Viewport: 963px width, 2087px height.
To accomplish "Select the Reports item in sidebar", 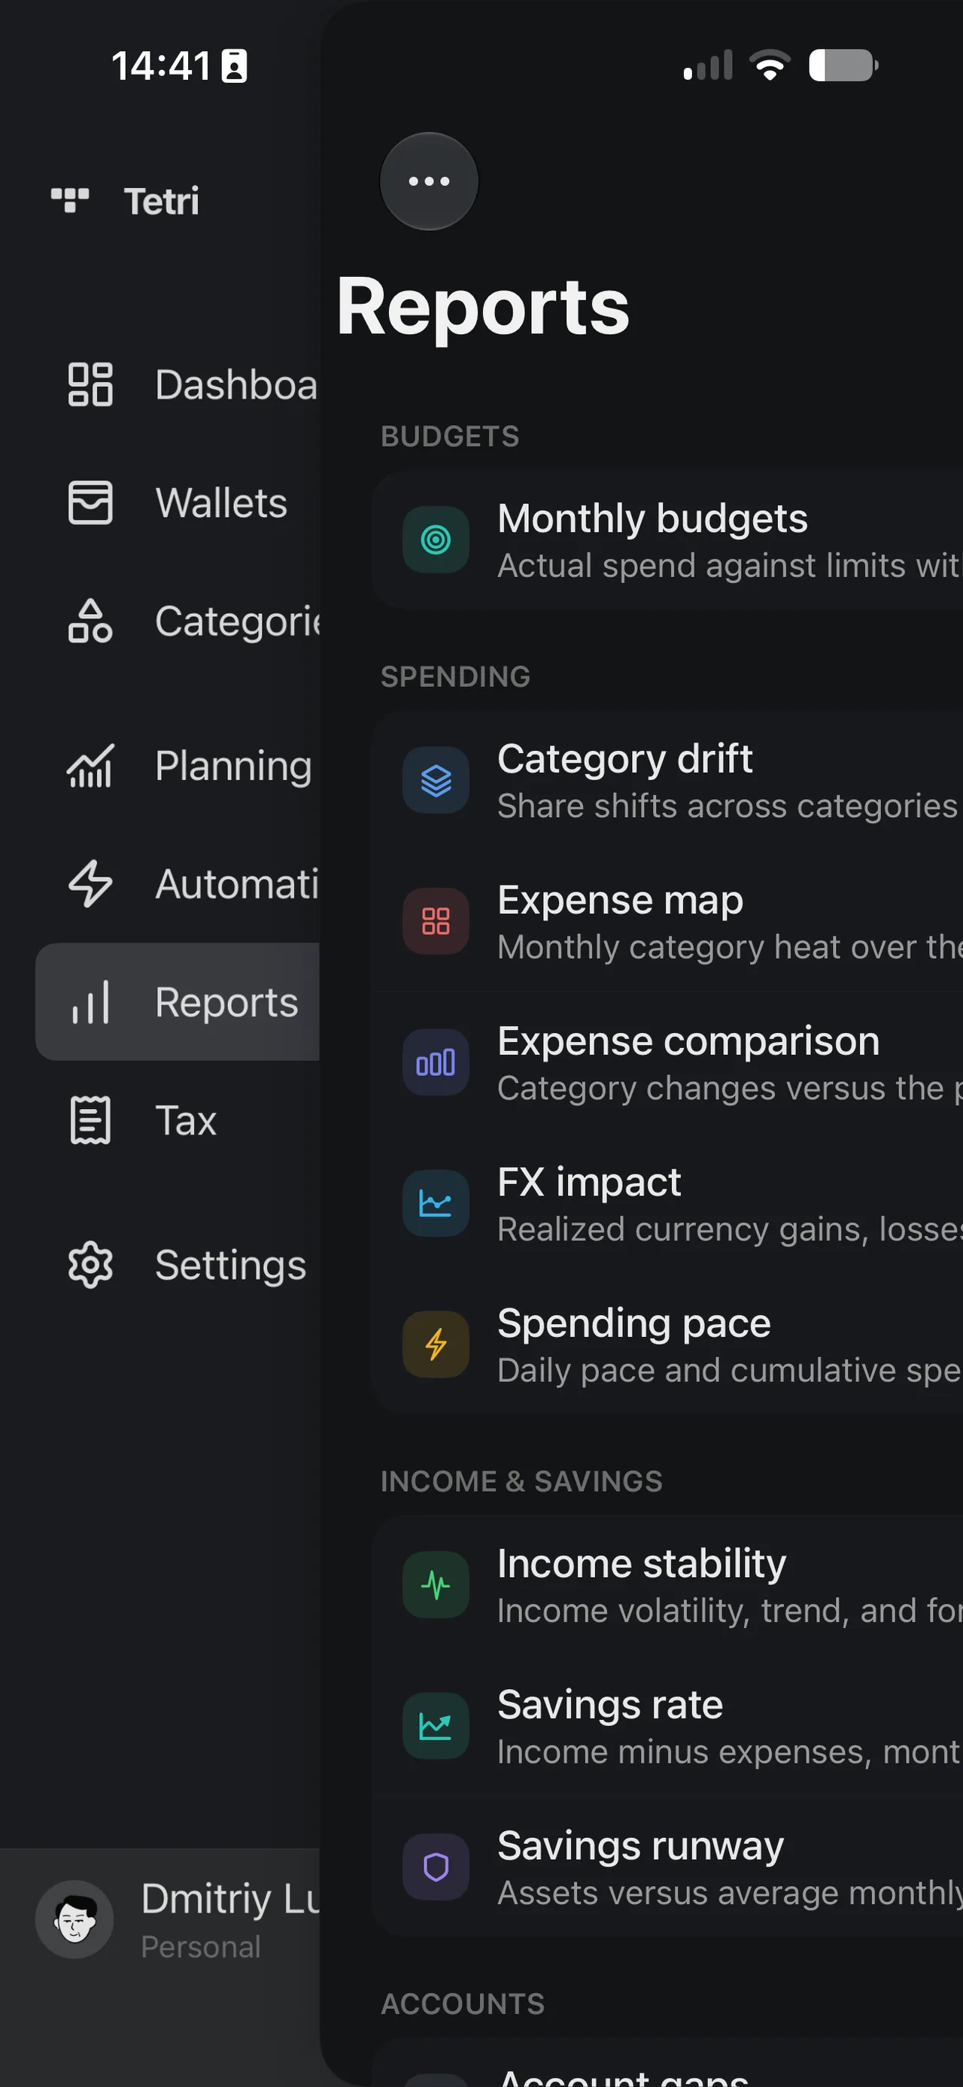I will (x=178, y=1002).
